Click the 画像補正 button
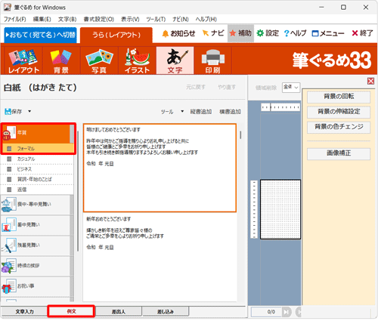 (339, 153)
